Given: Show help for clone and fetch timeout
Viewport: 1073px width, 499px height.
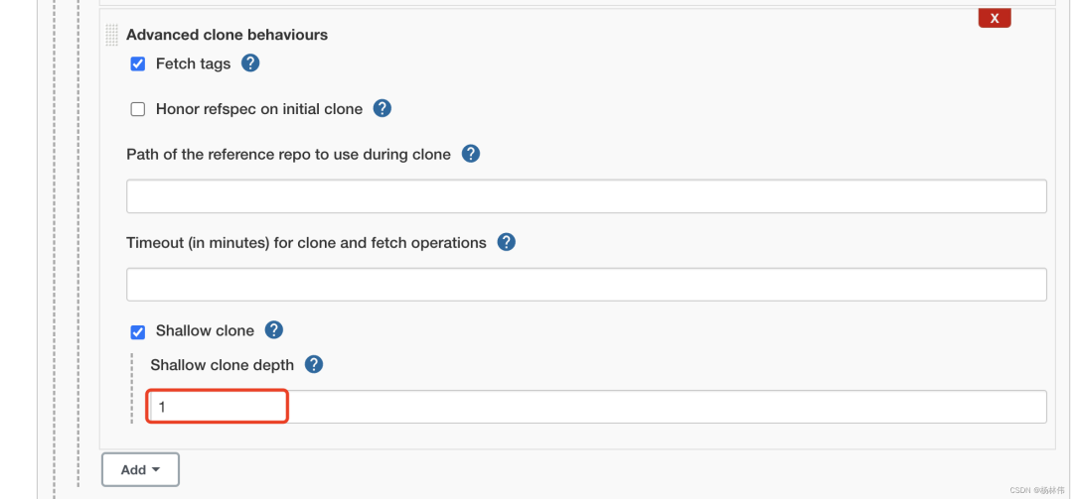Looking at the screenshot, I should [x=507, y=242].
